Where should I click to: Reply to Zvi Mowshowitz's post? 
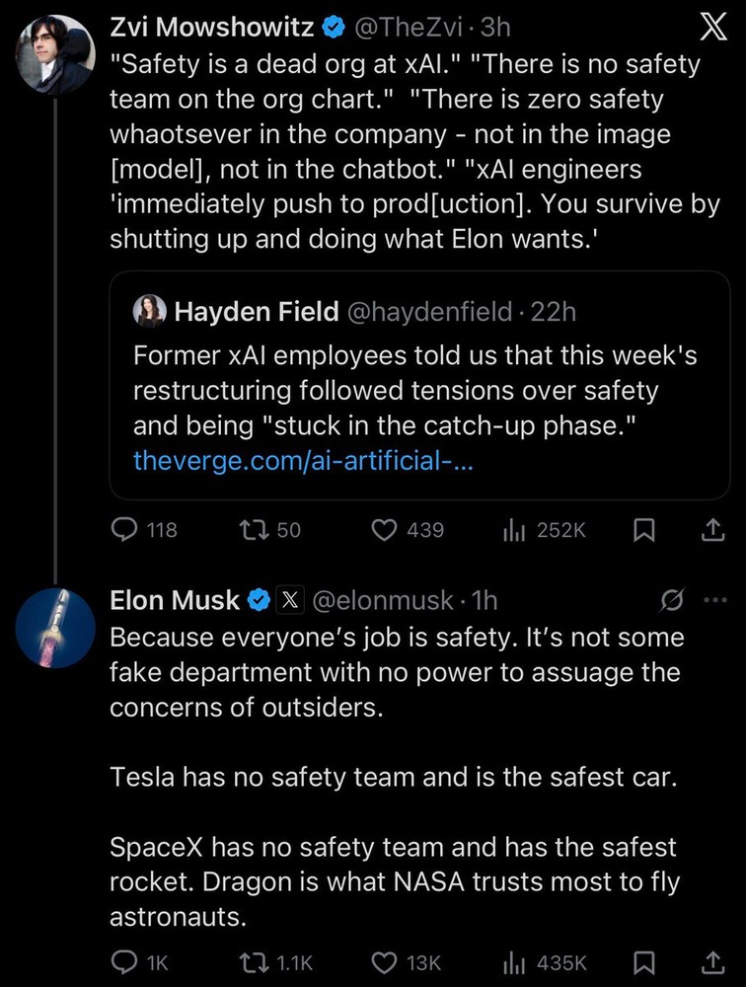point(124,531)
